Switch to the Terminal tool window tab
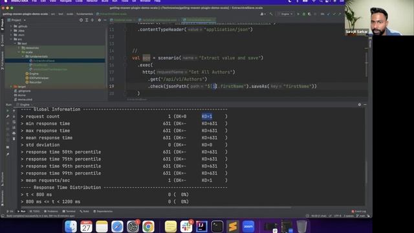414x233 pixels. [69, 212]
